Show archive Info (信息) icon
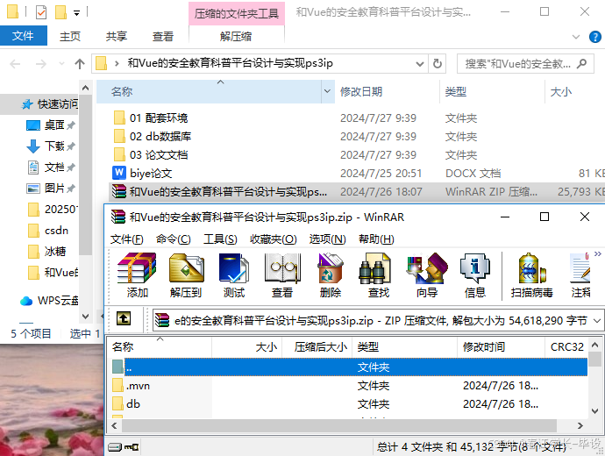This screenshot has height=456, width=605. (x=475, y=274)
